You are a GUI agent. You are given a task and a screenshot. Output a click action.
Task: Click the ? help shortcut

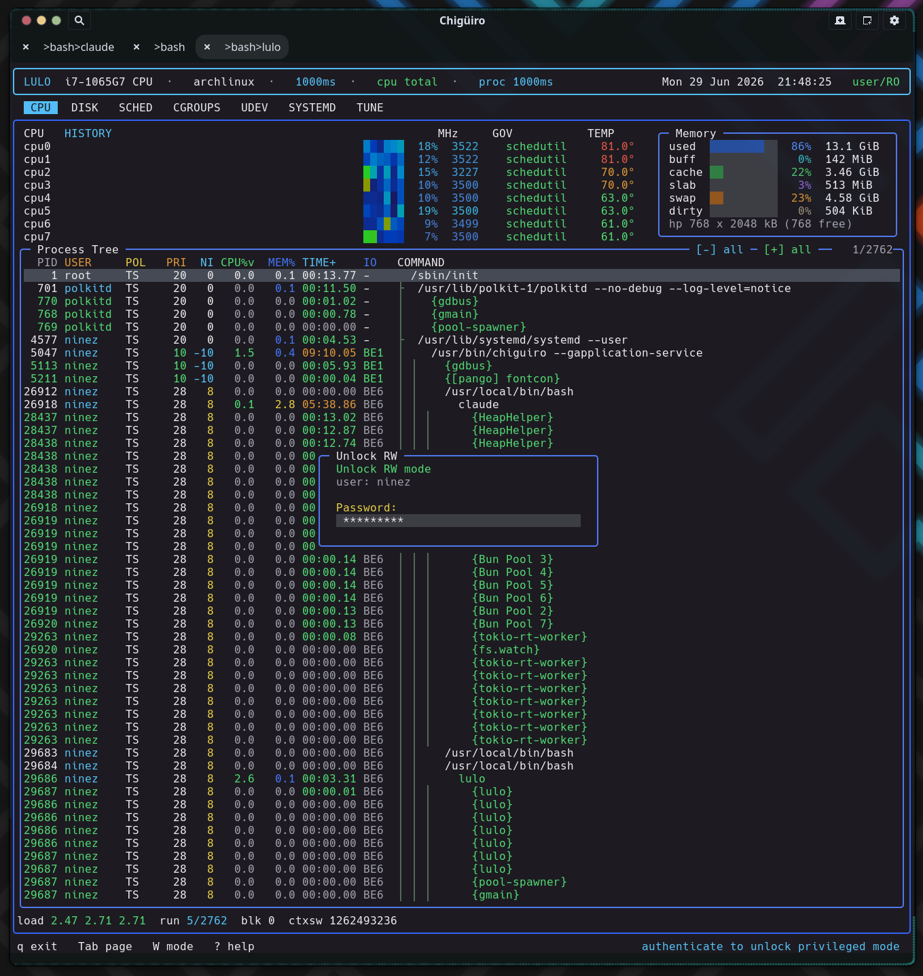[x=234, y=946]
